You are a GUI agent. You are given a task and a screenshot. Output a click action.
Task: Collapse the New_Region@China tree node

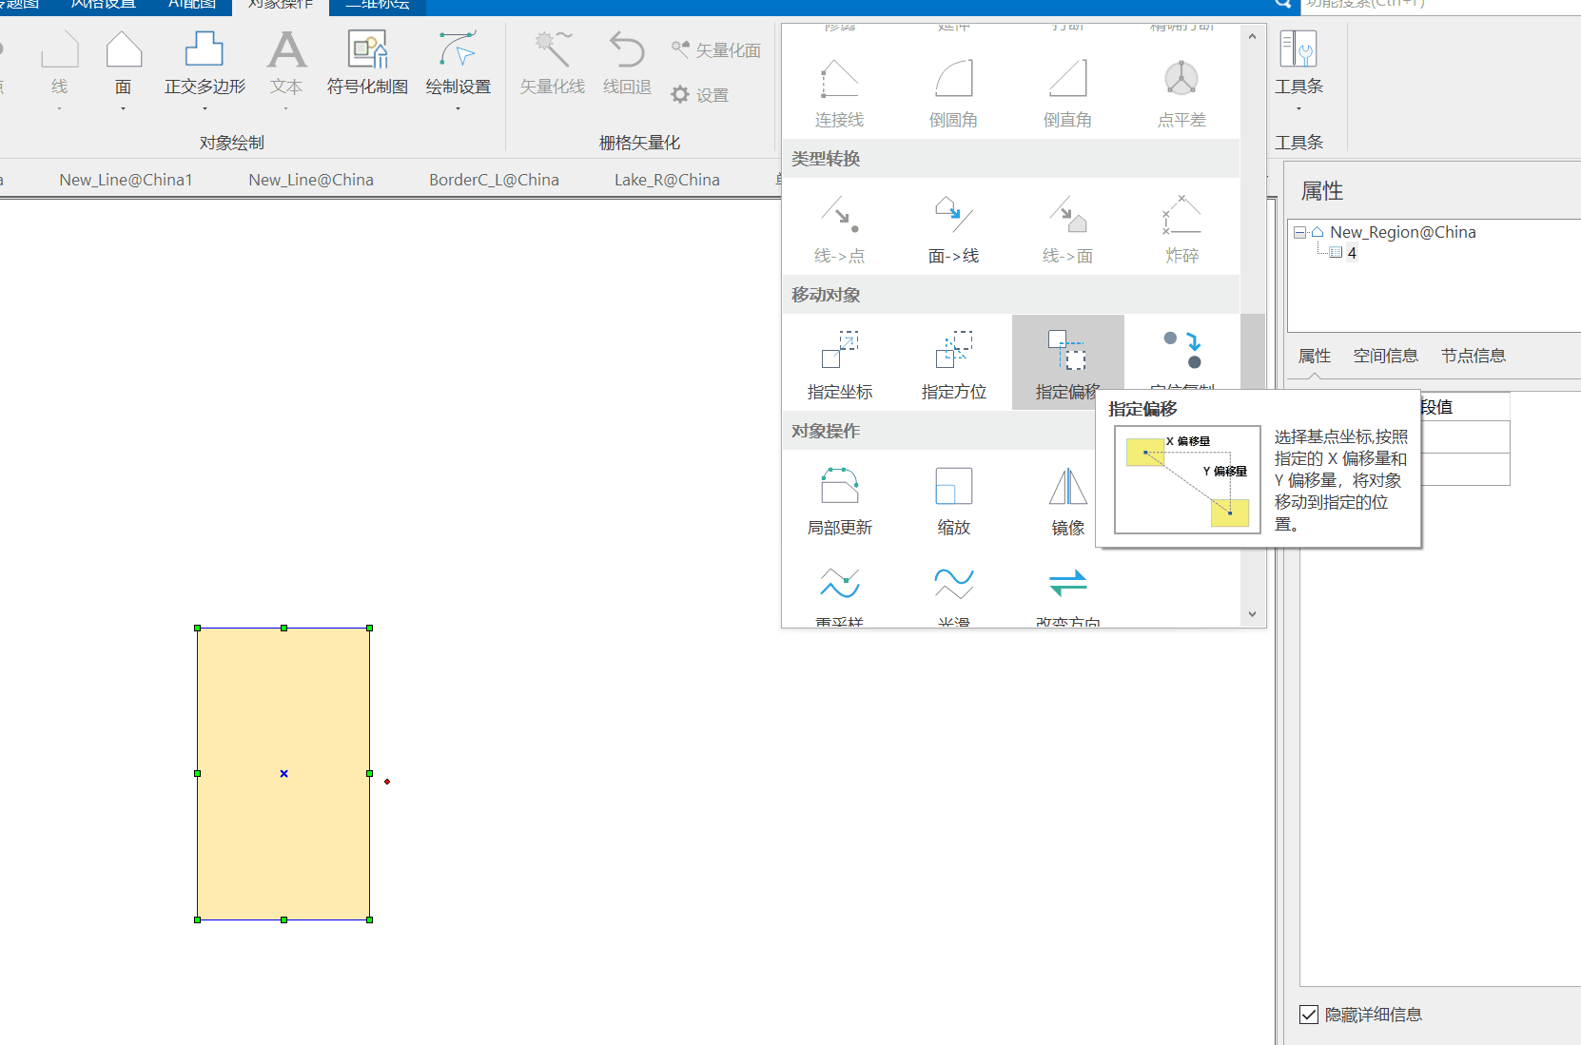tap(1299, 232)
